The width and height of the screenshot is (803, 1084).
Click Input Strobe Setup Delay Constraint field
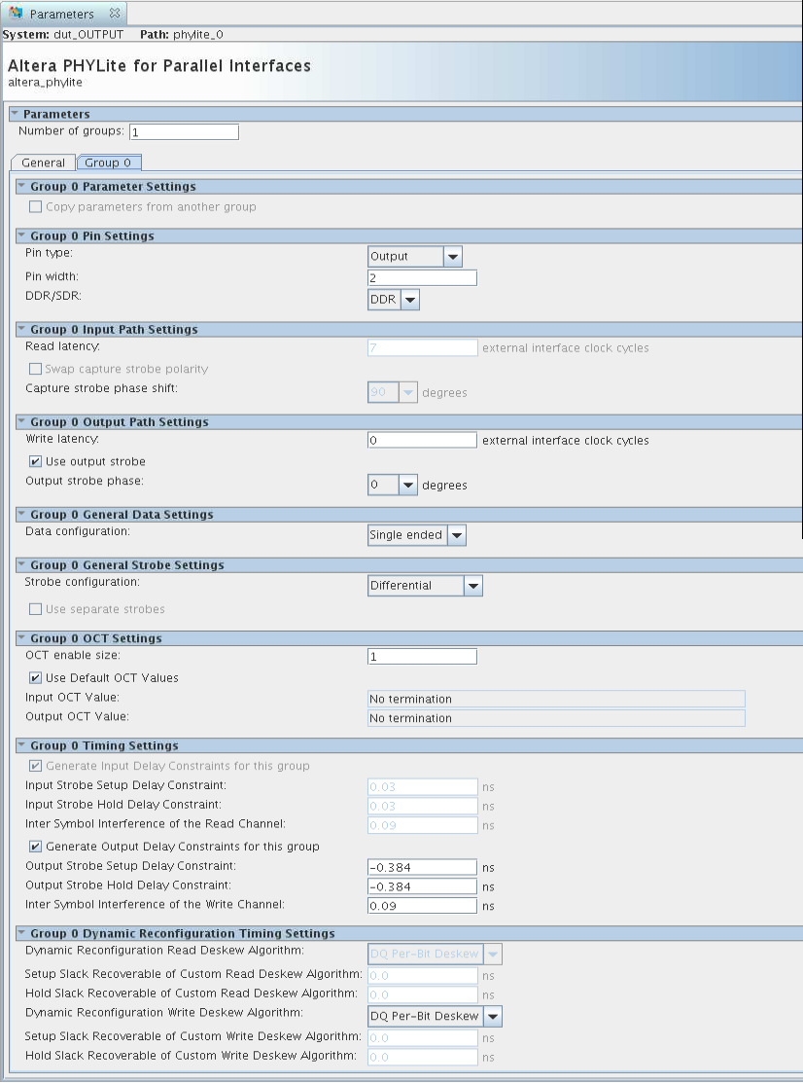(x=422, y=787)
